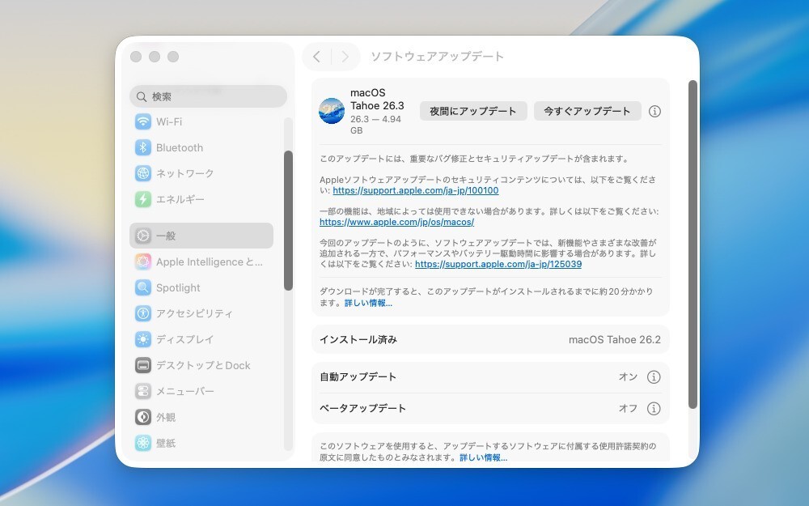
Task: Open Apple Intelligence と... label
Action: [210, 262]
